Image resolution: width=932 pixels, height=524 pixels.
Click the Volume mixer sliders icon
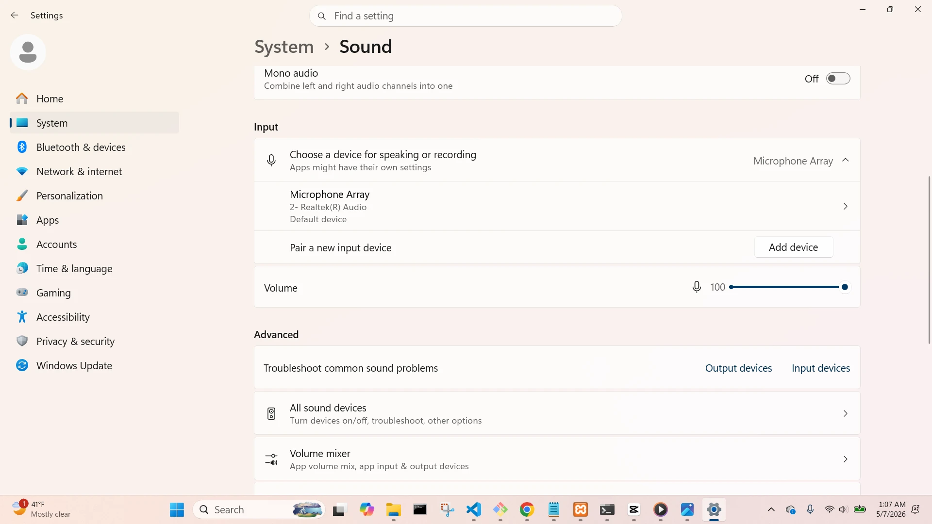tap(271, 459)
